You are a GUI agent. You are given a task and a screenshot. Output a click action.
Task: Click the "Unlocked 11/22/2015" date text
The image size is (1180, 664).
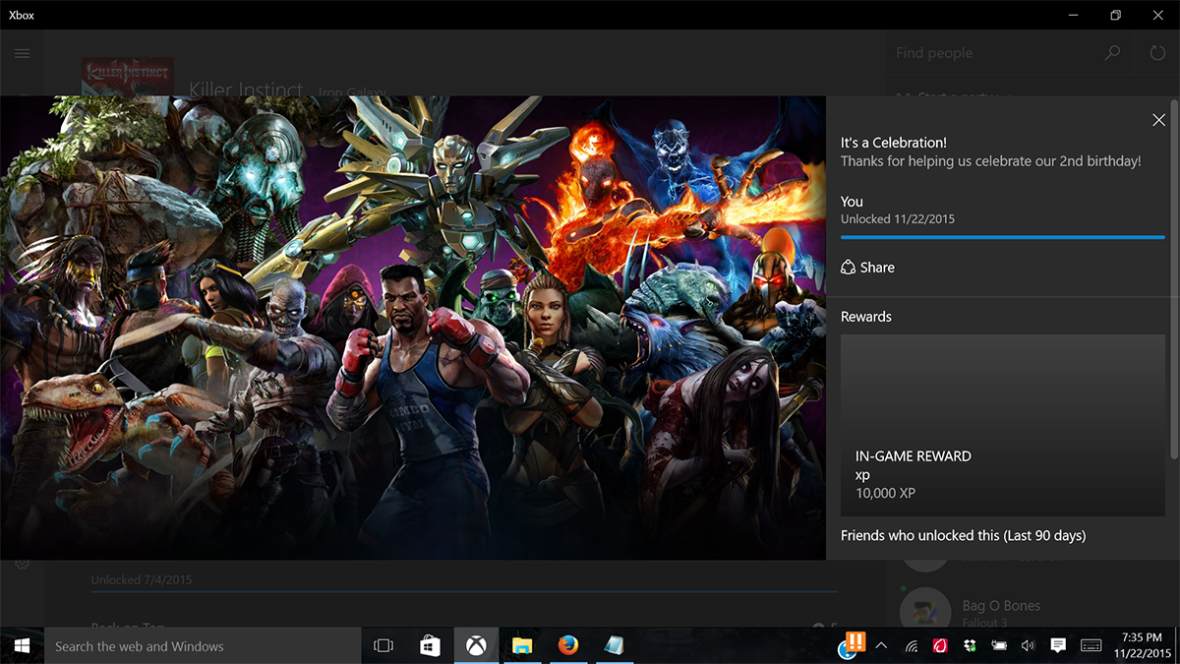pos(898,219)
